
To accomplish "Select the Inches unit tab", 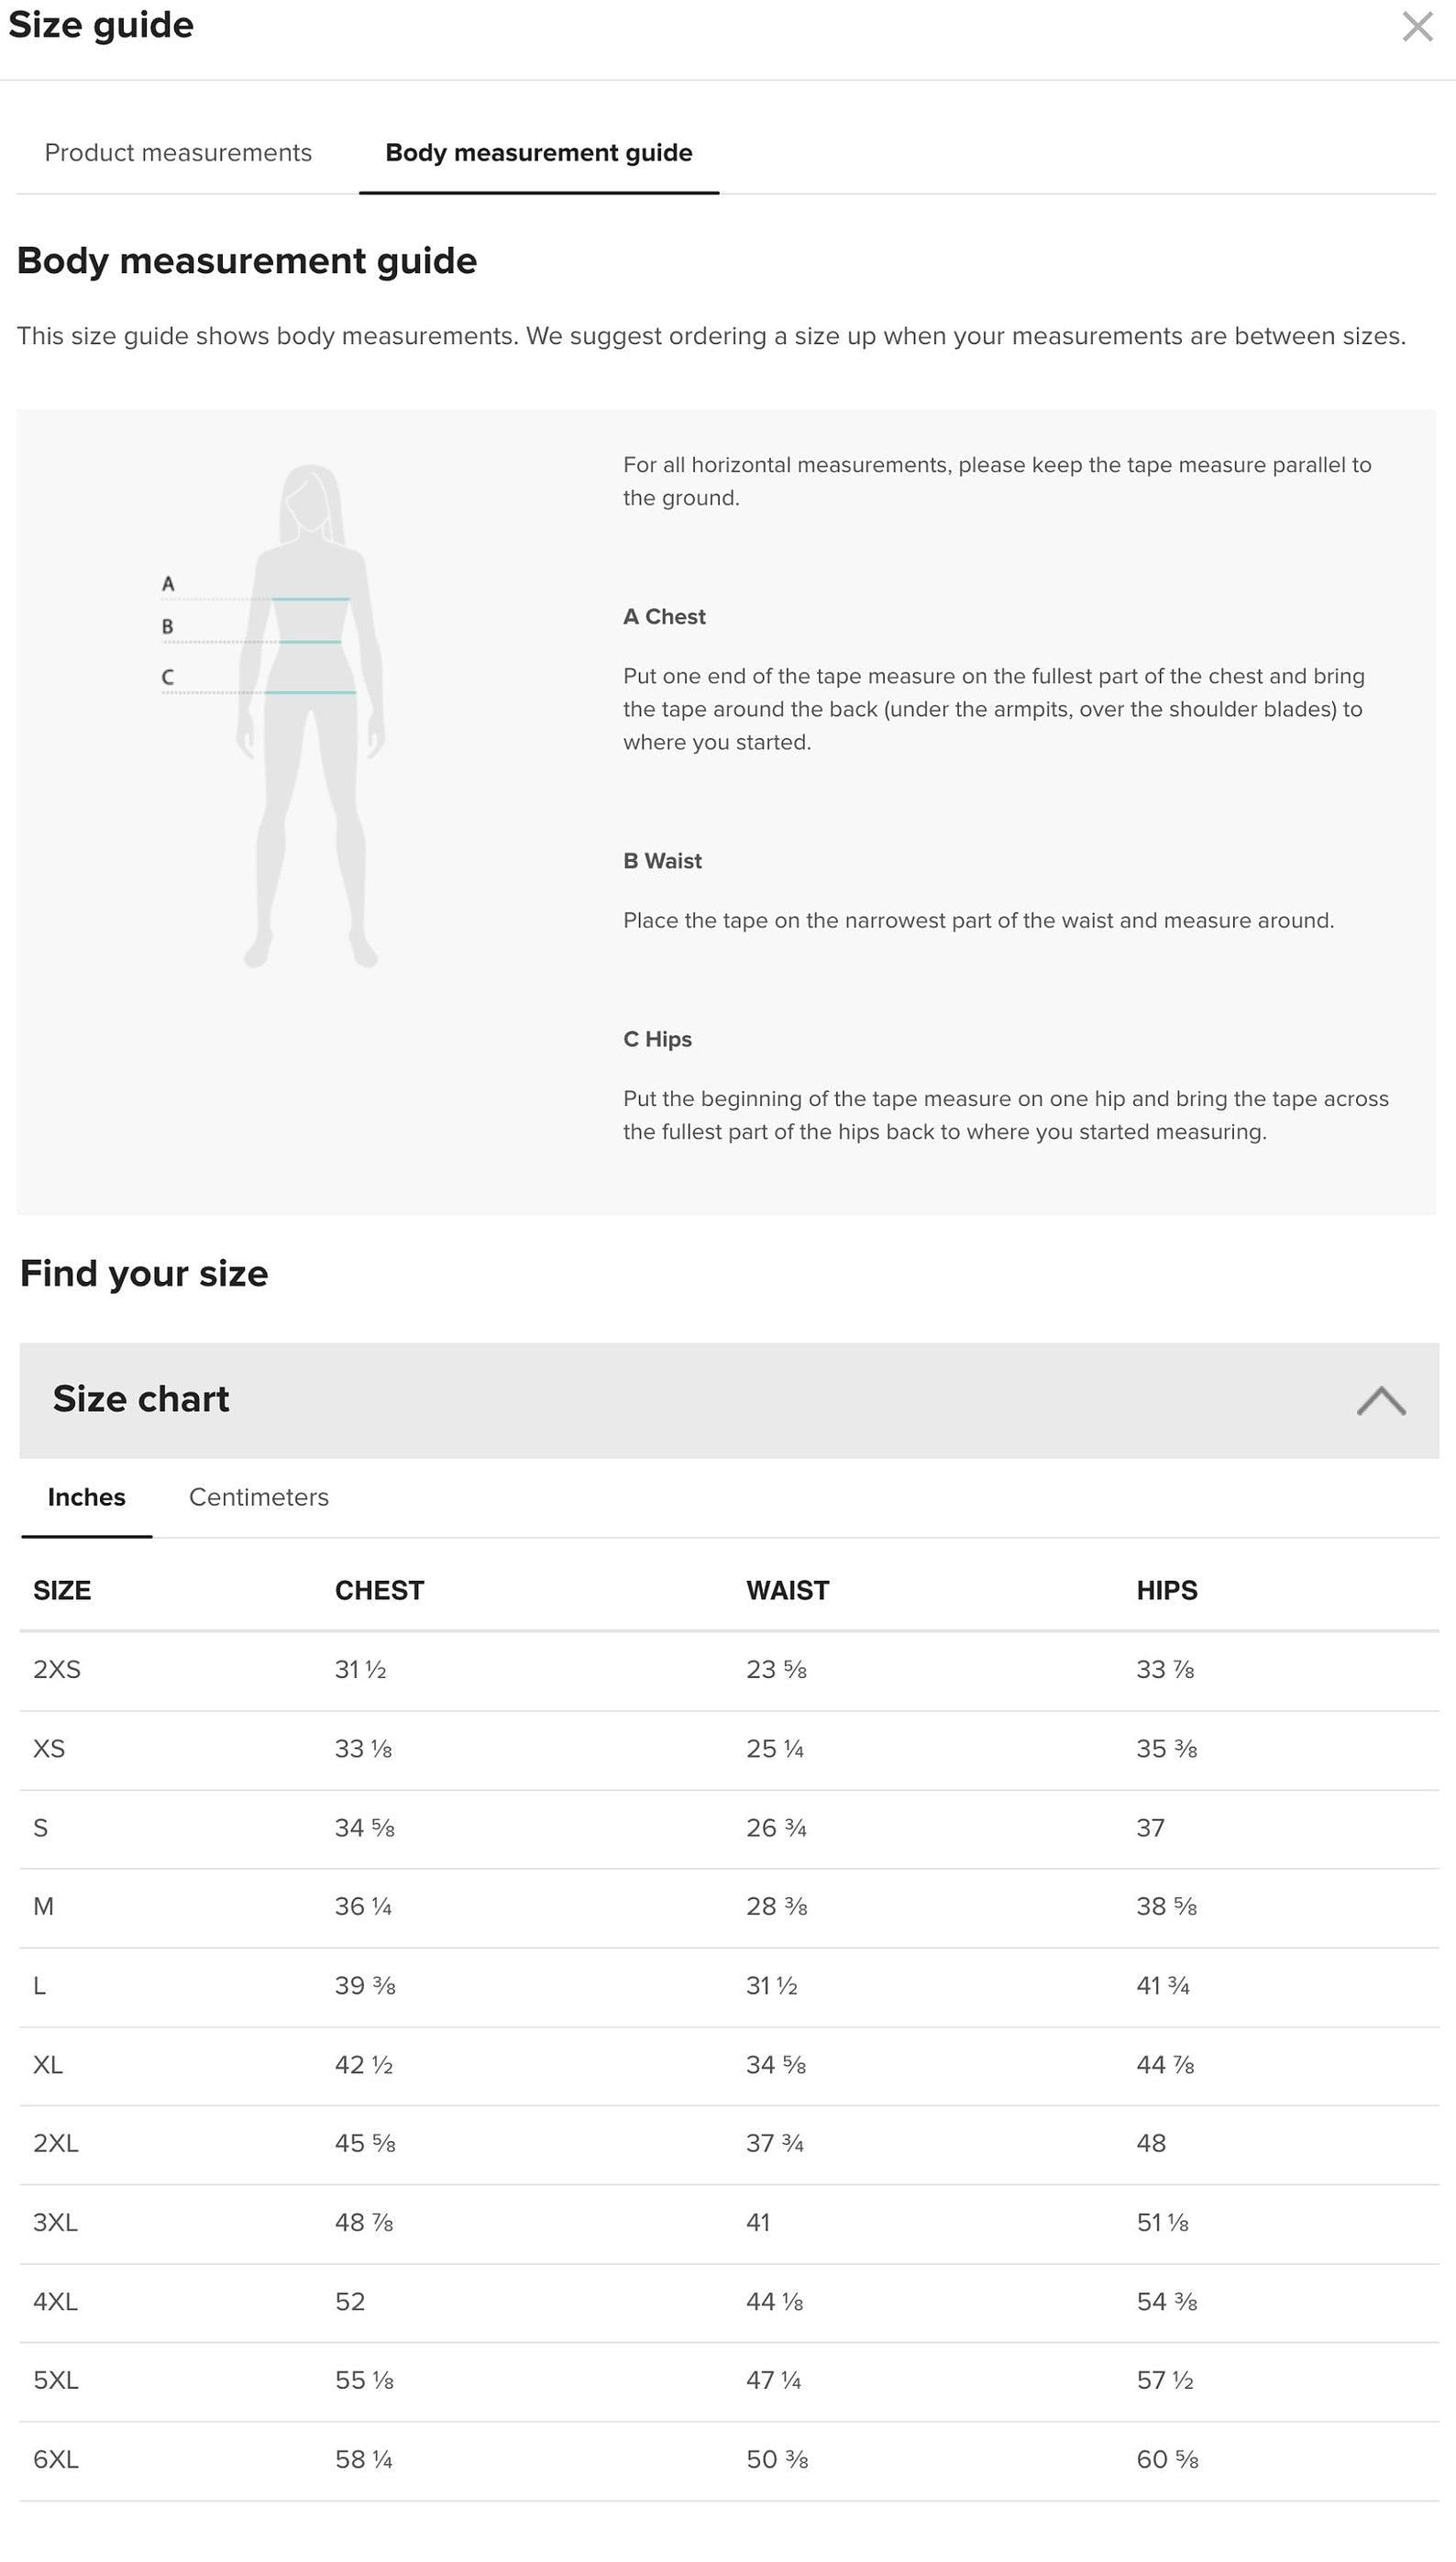I will tap(87, 1497).
